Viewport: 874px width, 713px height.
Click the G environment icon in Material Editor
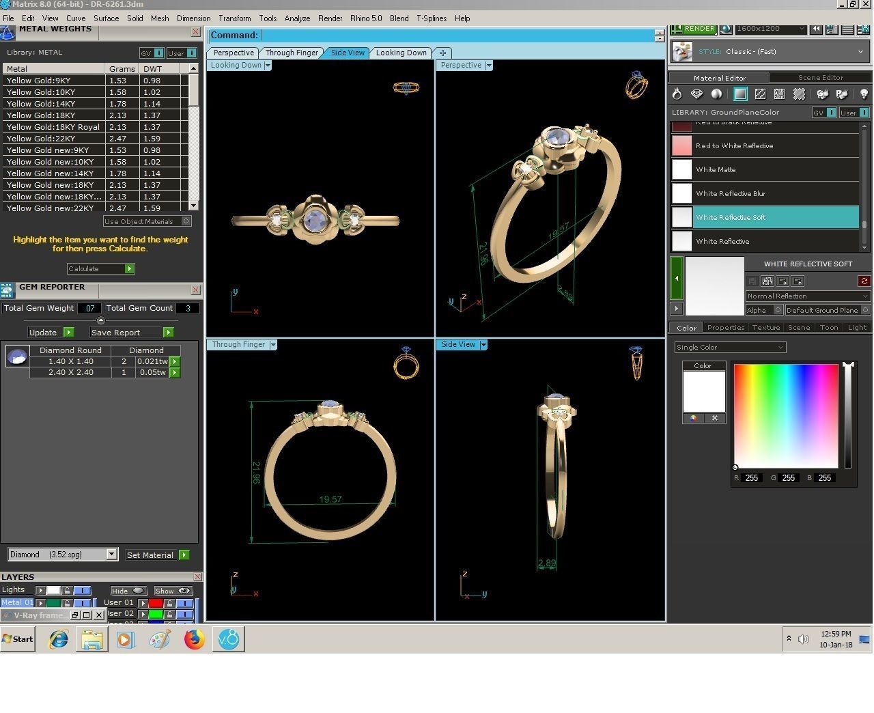click(822, 94)
